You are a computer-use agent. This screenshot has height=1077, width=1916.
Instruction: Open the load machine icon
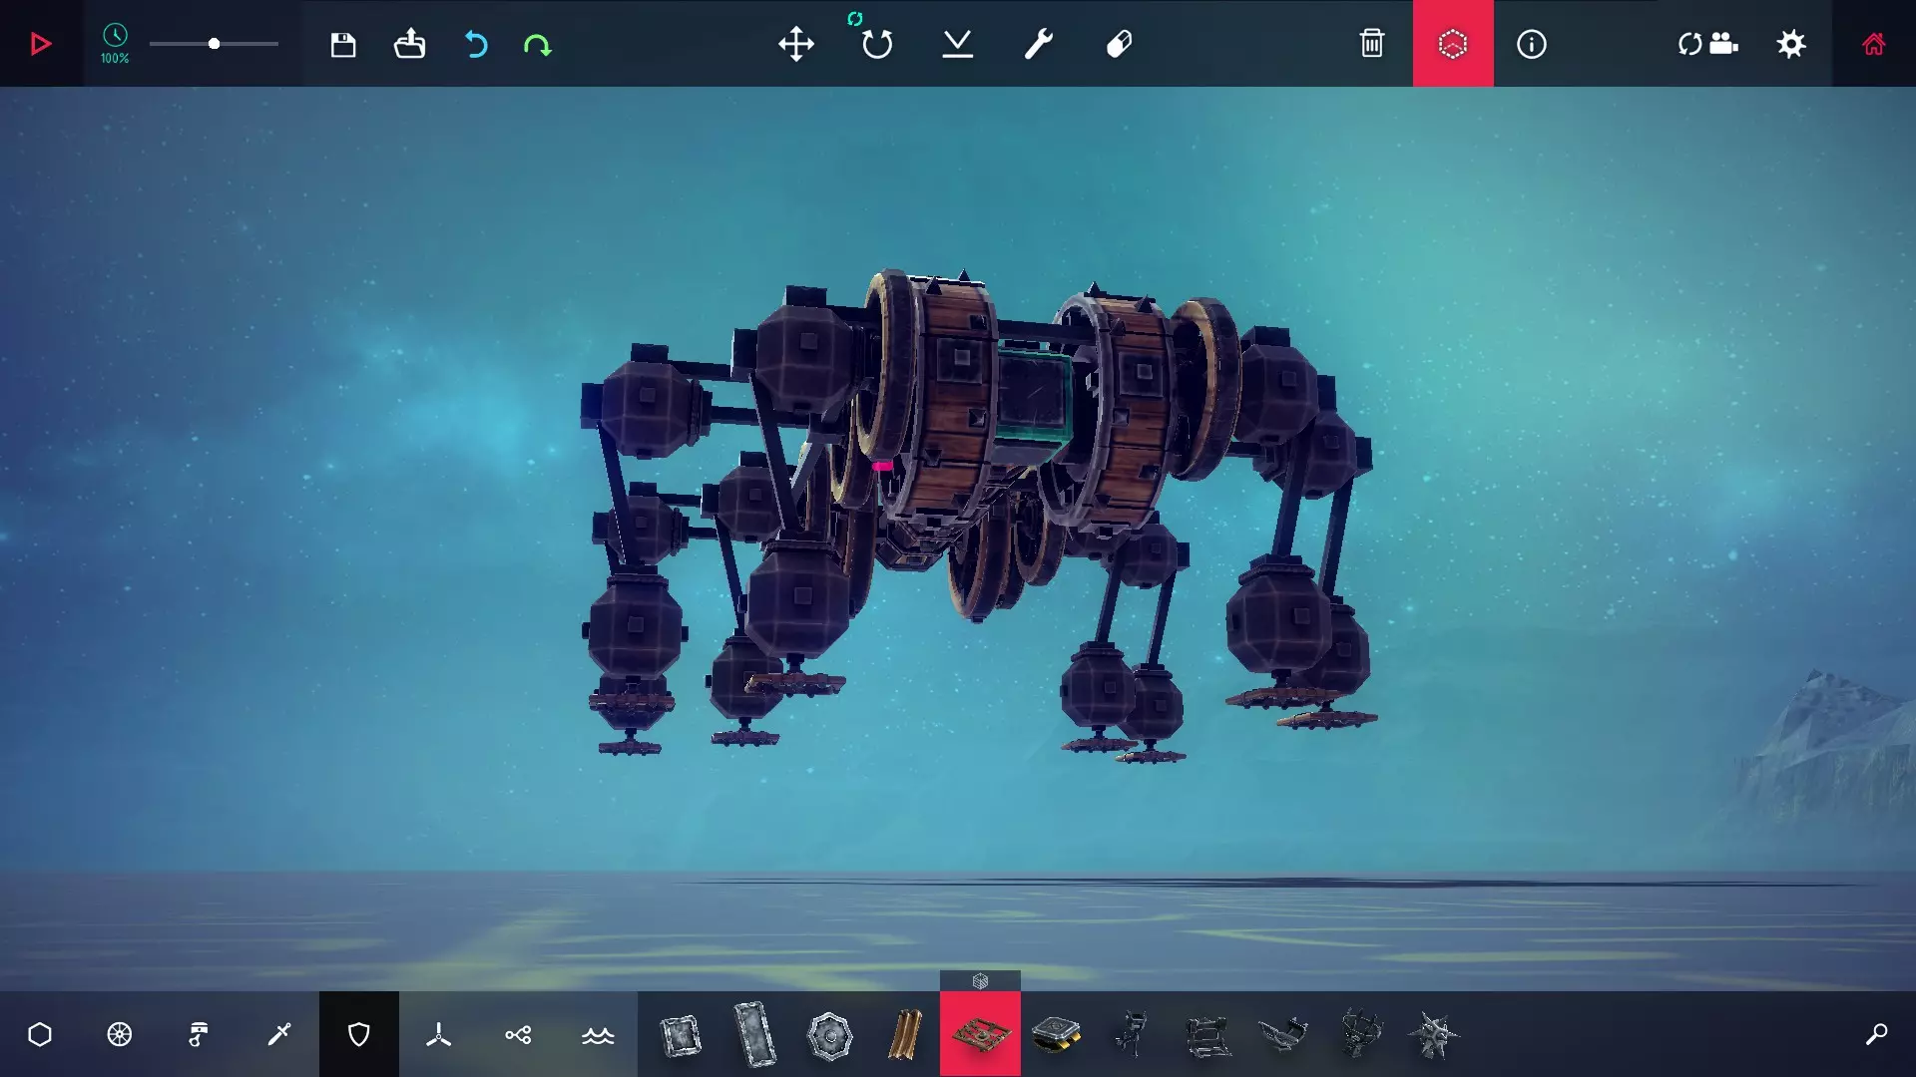(x=409, y=44)
